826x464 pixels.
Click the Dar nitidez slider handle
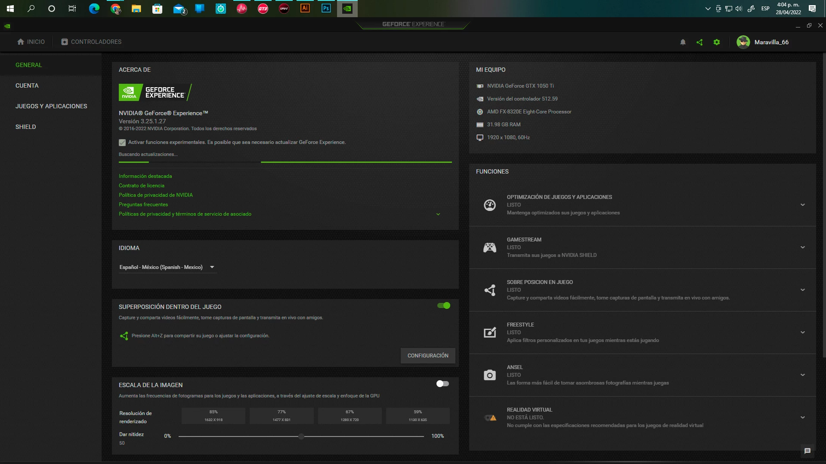click(301, 437)
